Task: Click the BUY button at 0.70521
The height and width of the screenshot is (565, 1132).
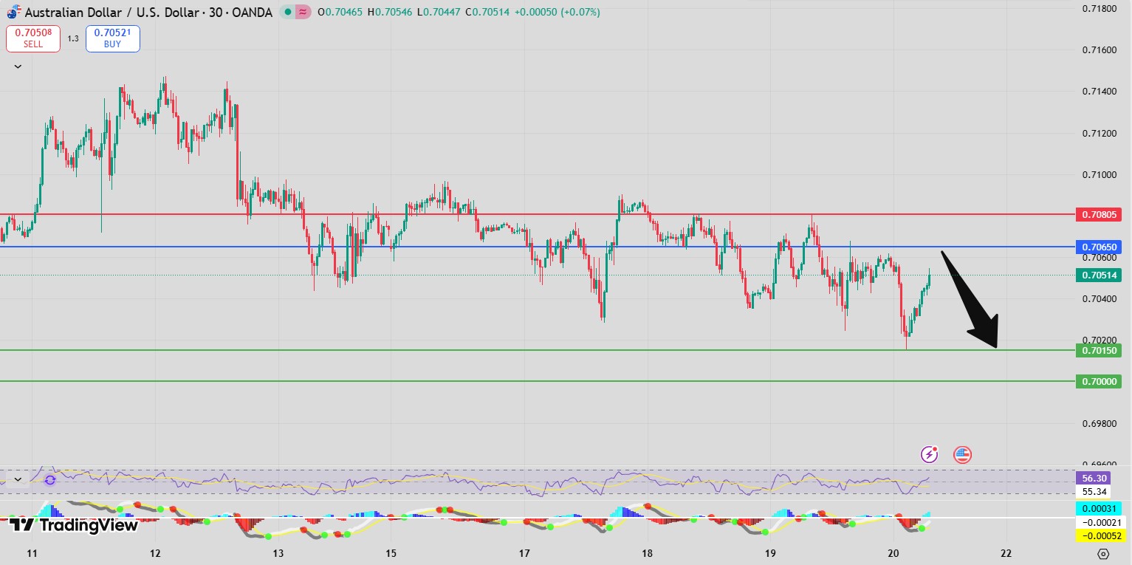Action: [112, 38]
